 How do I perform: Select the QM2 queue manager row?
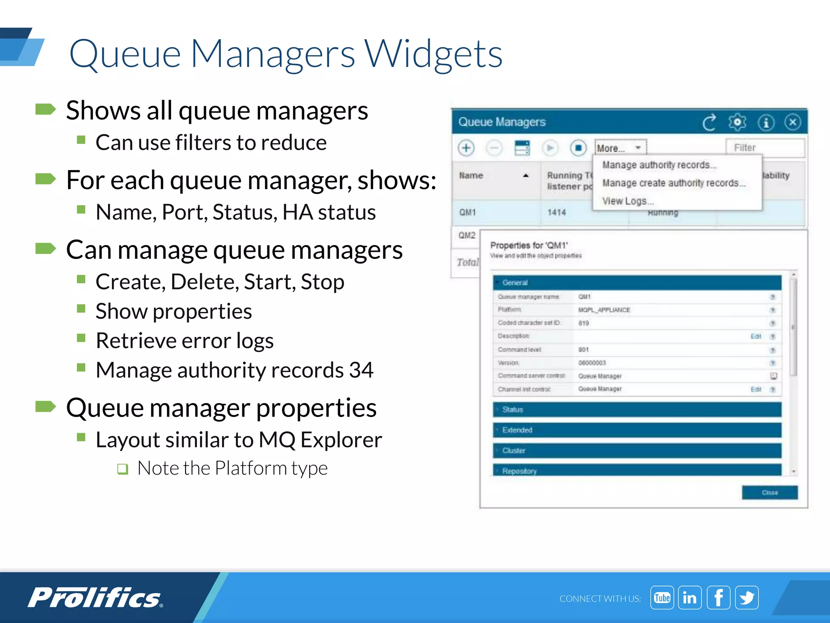pos(467,235)
